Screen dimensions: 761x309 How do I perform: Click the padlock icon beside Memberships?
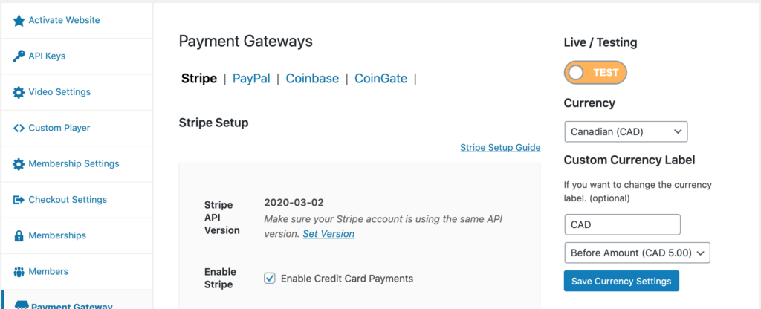click(x=19, y=235)
